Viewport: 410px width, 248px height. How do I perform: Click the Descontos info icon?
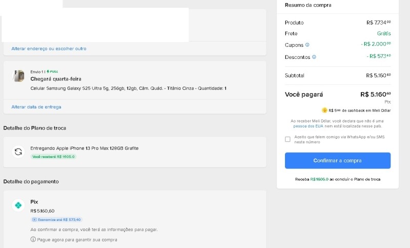pos(314,57)
